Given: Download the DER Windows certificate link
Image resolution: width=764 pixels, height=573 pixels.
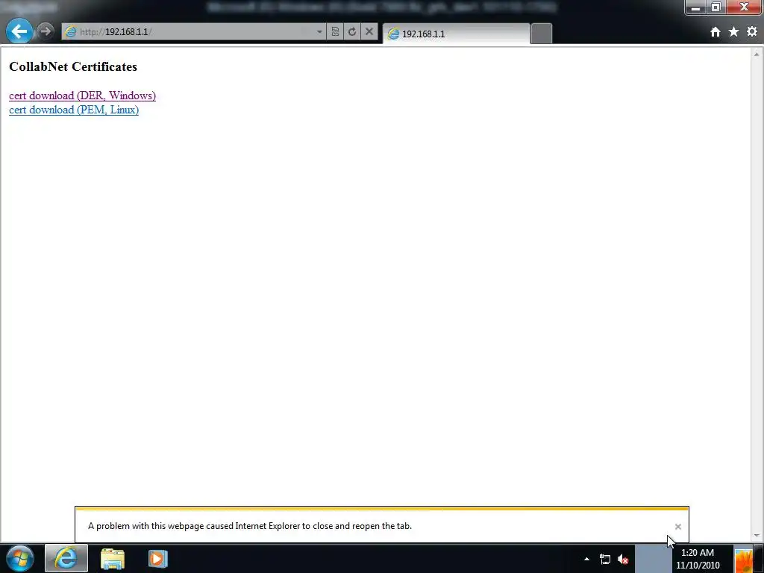Looking at the screenshot, I should 82,95.
